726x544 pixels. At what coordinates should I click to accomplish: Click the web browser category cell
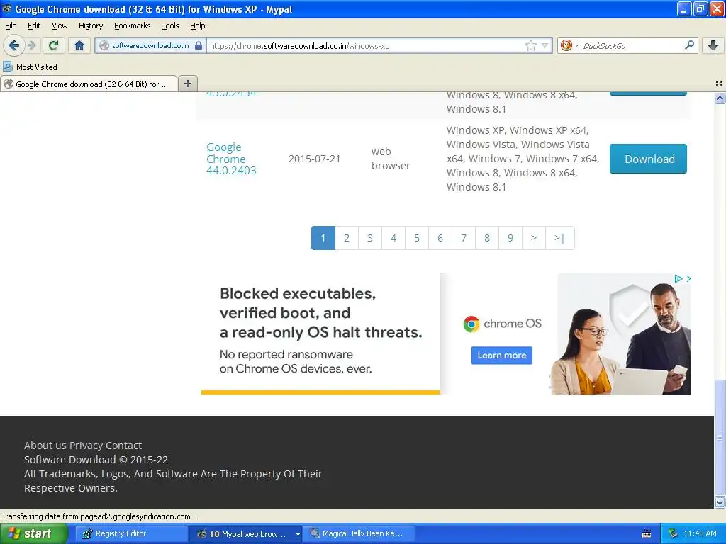pyautogui.click(x=391, y=159)
